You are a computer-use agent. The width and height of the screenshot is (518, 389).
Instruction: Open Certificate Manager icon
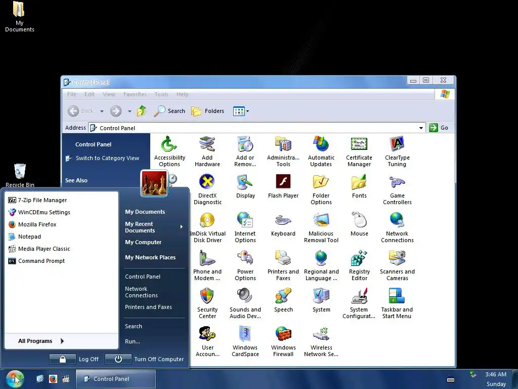click(359, 151)
